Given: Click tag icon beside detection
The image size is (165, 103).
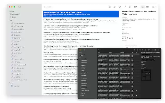Looking at the screenshot, I should coord(12,35).
